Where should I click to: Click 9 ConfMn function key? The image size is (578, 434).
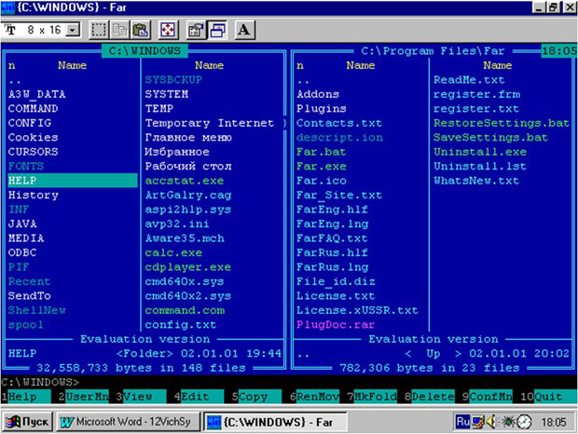pos(488,397)
